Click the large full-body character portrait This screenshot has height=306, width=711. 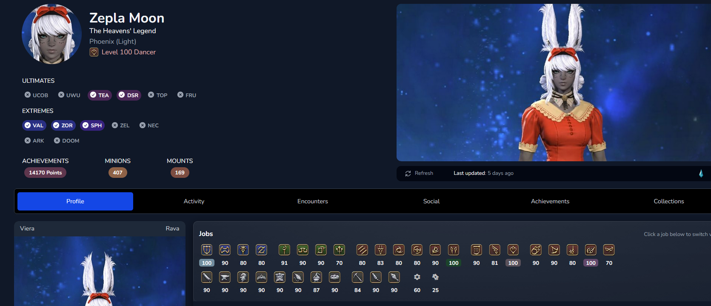(554, 82)
